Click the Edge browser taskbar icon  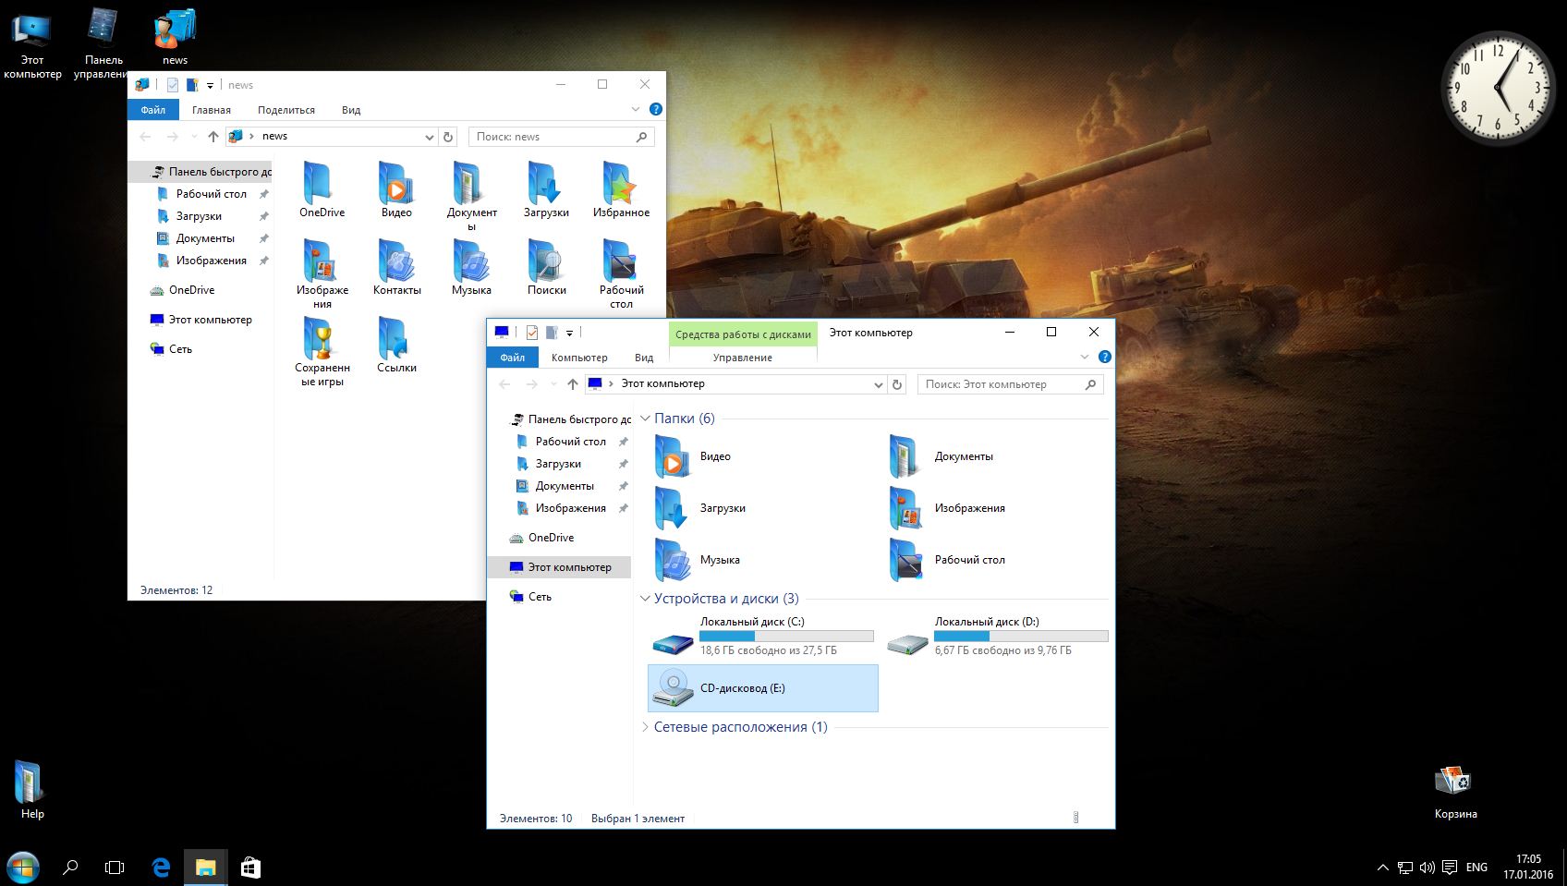coord(161,868)
